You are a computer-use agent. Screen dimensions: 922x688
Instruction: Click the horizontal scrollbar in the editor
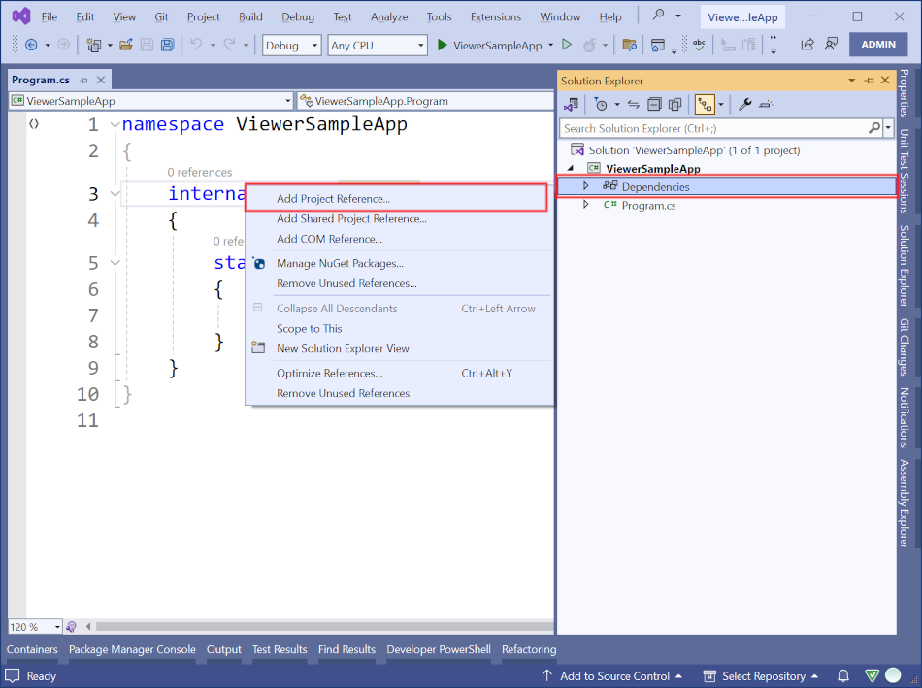click(x=324, y=626)
